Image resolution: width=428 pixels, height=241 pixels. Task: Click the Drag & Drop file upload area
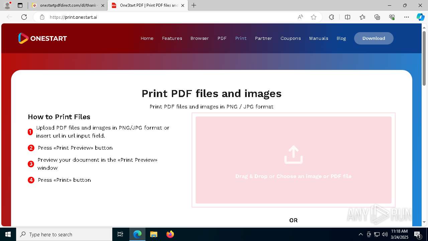pyautogui.click(x=294, y=160)
